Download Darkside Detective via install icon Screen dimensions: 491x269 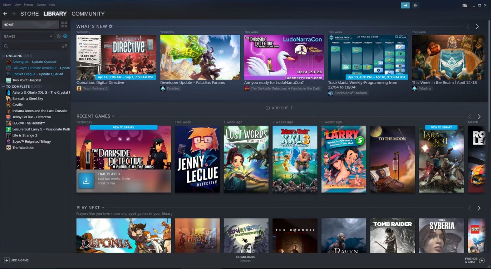(x=86, y=181)
